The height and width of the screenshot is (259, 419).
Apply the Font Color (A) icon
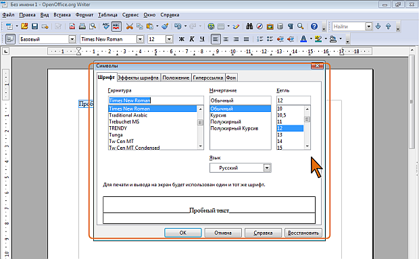click(x=303, y=39)
